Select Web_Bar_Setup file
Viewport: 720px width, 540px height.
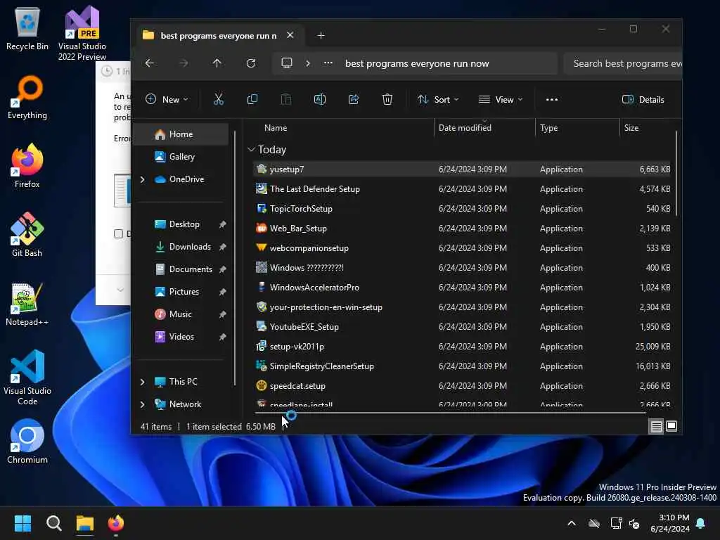(462, 229)
